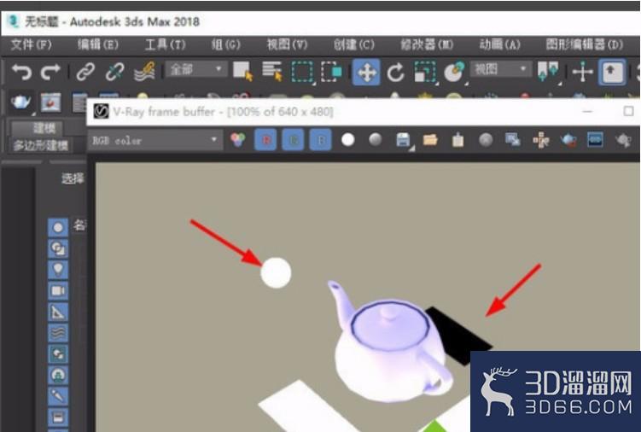Click the Rectangular Selection Region icon
This screenshot has width=641, height=432.
[x=302, y=72]
